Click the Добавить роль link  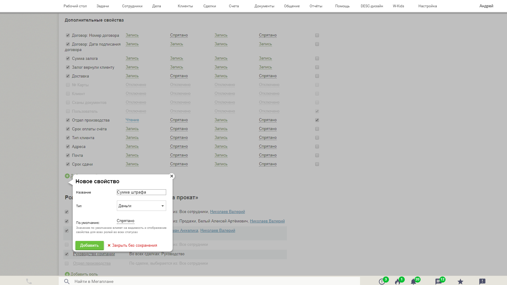click(x=84, y=274)
